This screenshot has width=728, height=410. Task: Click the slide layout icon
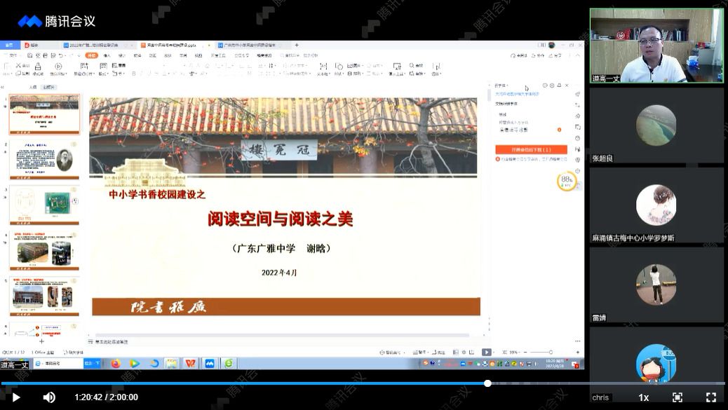[x=103, y=66]
